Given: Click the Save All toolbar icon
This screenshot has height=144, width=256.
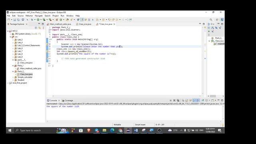Looking at the screenshot, I should coord(18,20).
